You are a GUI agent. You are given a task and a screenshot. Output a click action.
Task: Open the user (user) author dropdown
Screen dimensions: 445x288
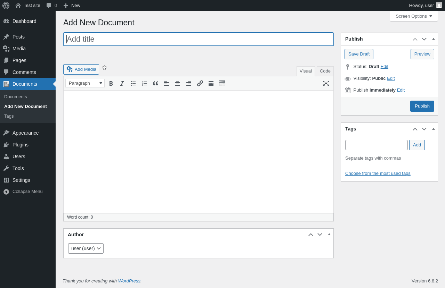(x=86, y=248)
